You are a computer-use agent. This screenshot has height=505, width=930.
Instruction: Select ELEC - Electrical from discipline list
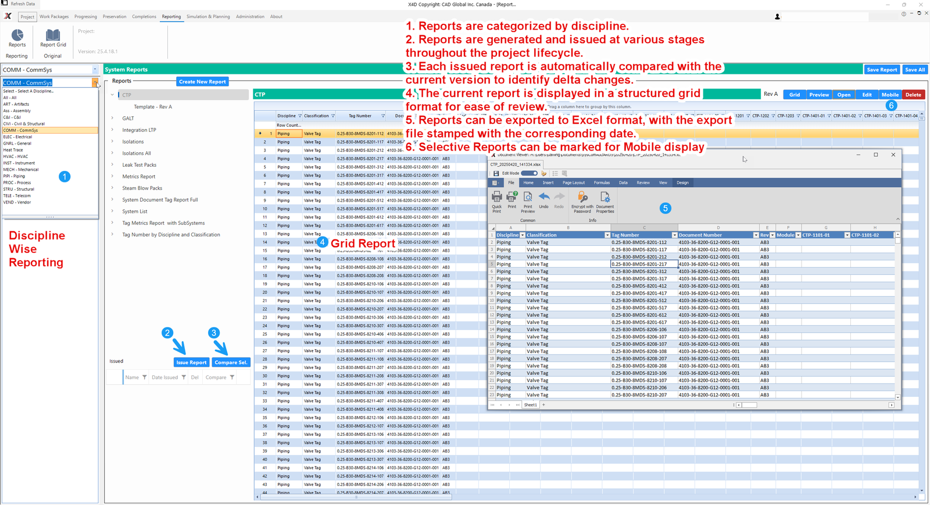50,137
